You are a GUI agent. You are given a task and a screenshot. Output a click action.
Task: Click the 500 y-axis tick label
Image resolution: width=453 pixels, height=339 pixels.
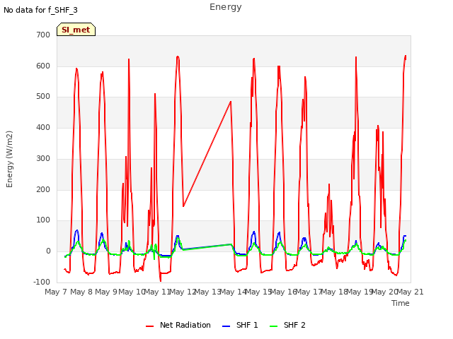click(43, 97)
